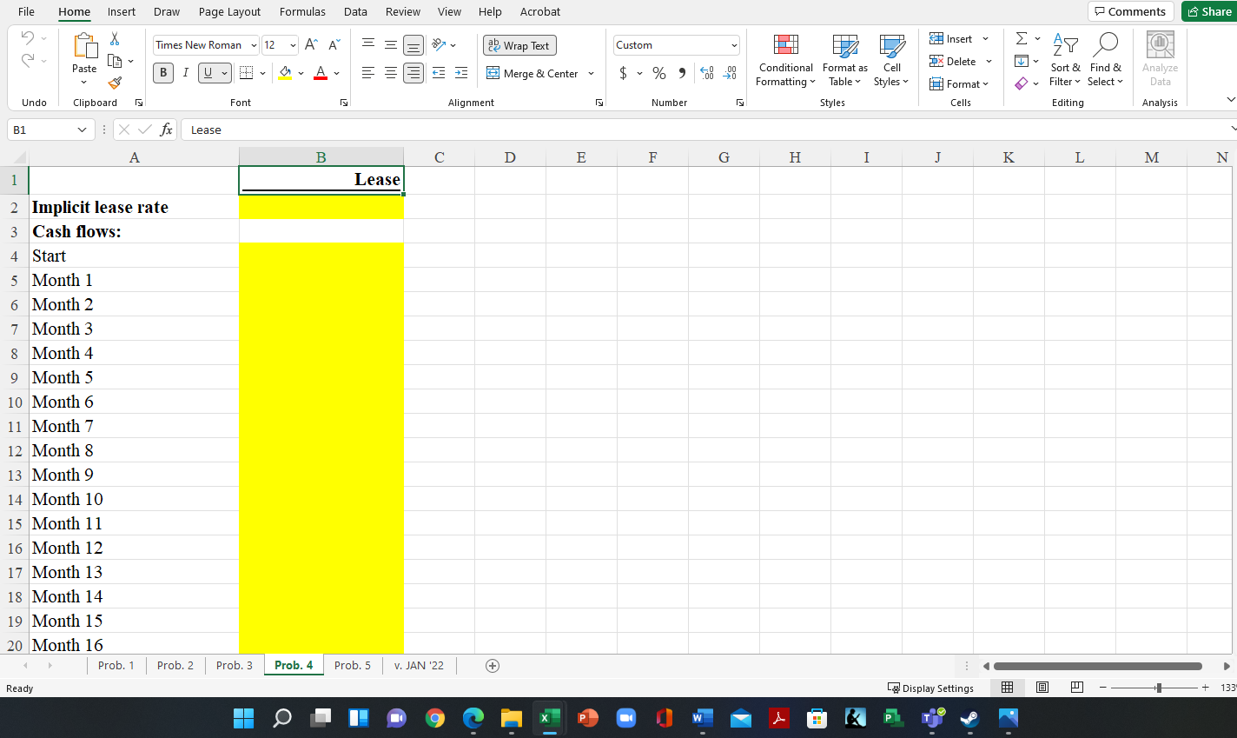This screenshot has height=738, width=1237.
Task: Increase font size with larger A
Action: 312,45
